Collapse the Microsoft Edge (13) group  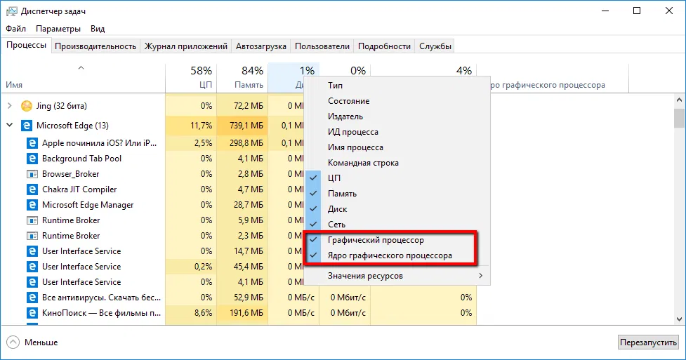[x=10, y=125]
